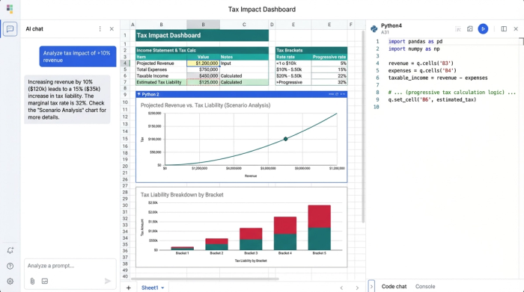The height and width of the screenshot is (292, 524).
Task: Click the Python 2 chart header icon
Action: tap(138, 94)
